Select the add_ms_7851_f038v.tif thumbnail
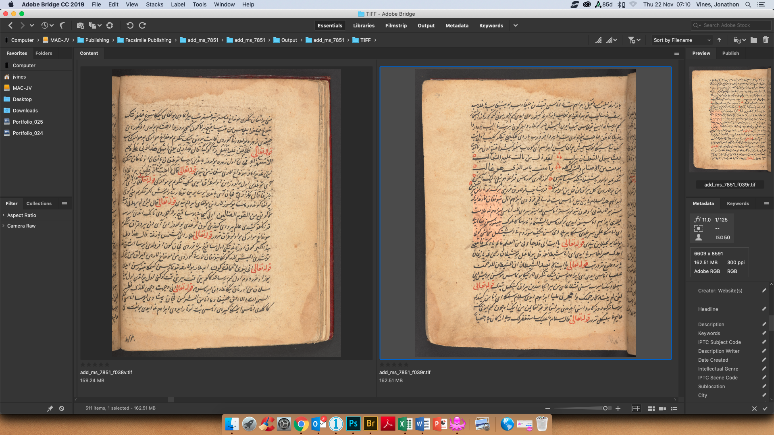 click(226, 213)
